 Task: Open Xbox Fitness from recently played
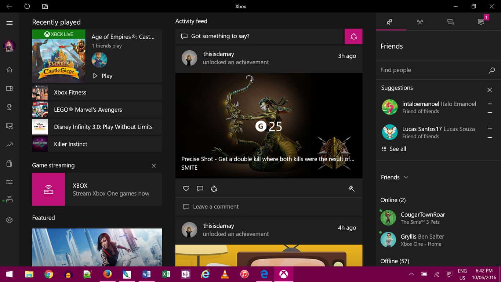pos(97,93)
